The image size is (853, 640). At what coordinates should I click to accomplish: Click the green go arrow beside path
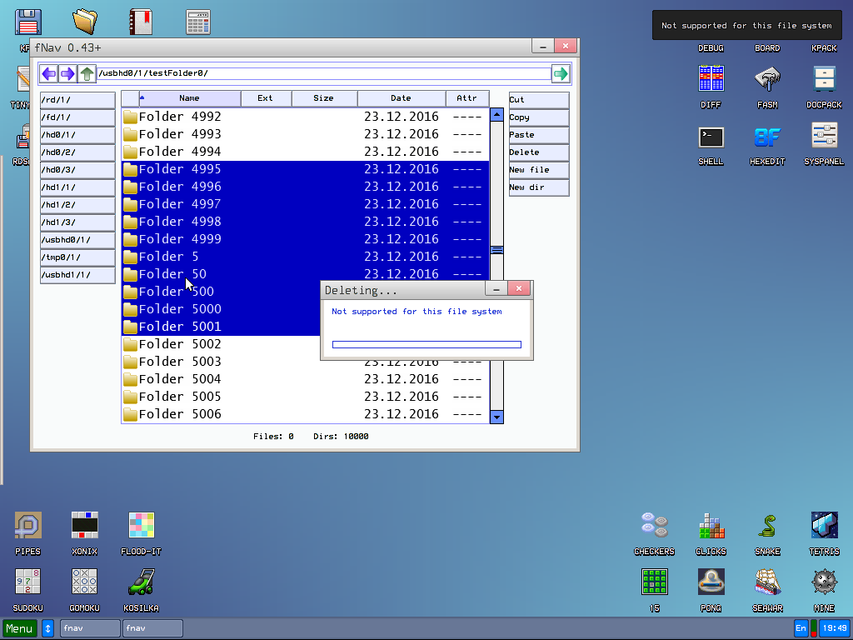click(561, 74)
